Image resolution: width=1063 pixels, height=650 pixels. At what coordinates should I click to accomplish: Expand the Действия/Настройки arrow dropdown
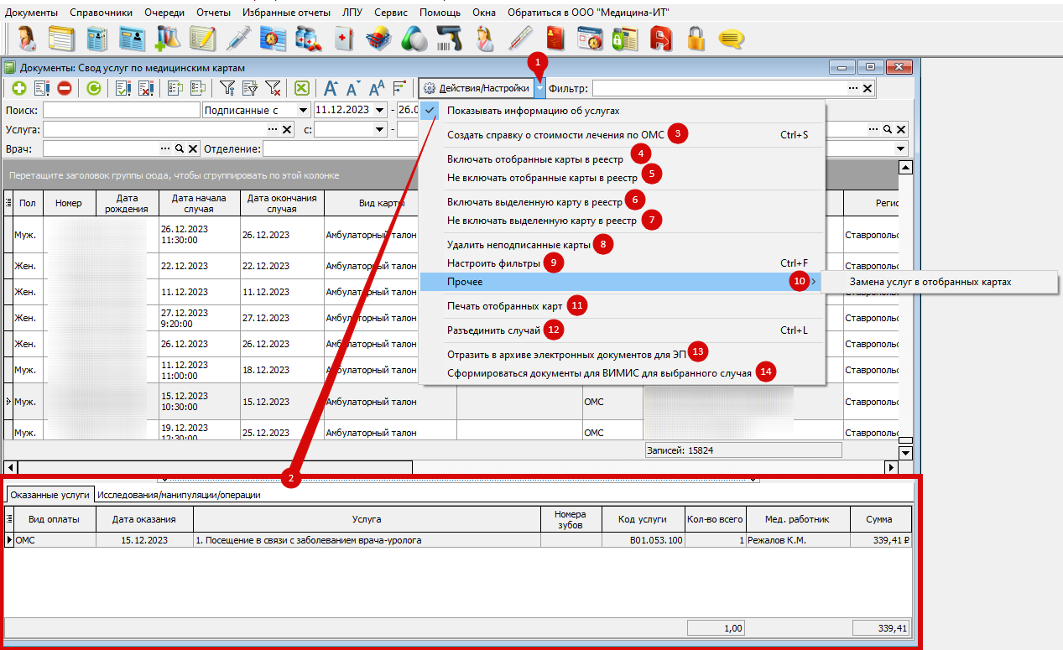click(x=539, y=88)
